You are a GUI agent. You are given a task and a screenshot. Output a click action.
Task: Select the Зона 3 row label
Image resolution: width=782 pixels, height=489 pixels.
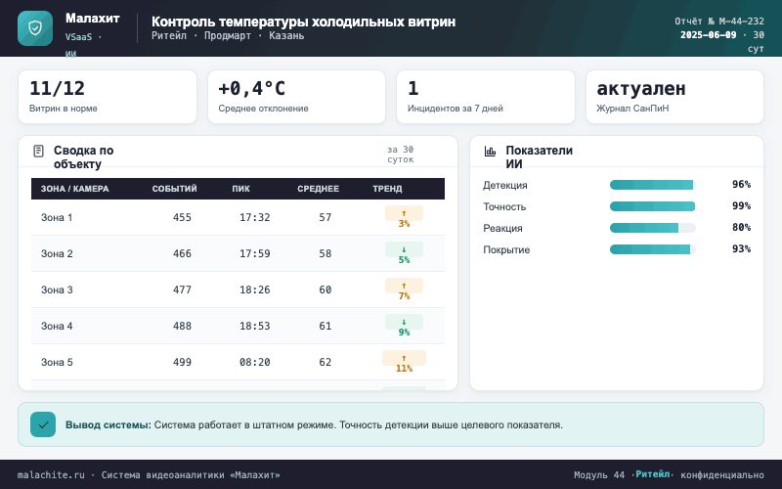tap(57, 289)
